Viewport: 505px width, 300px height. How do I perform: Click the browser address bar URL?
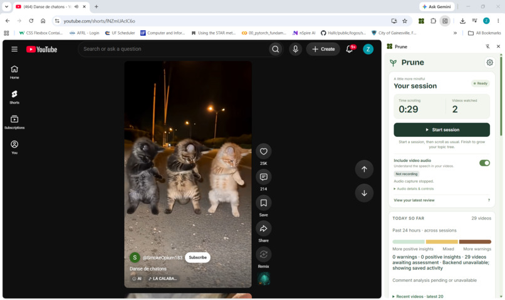point(99,21)
